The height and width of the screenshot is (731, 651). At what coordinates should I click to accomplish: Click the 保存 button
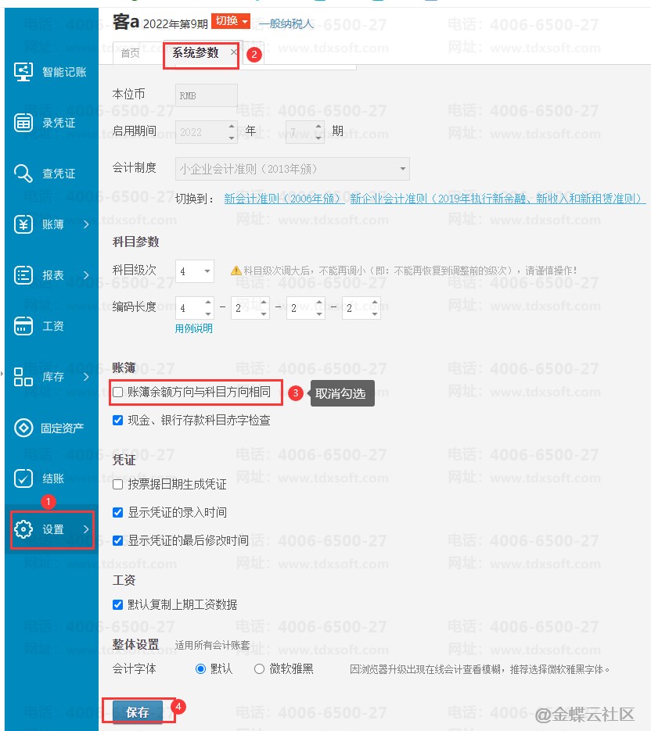138,712
